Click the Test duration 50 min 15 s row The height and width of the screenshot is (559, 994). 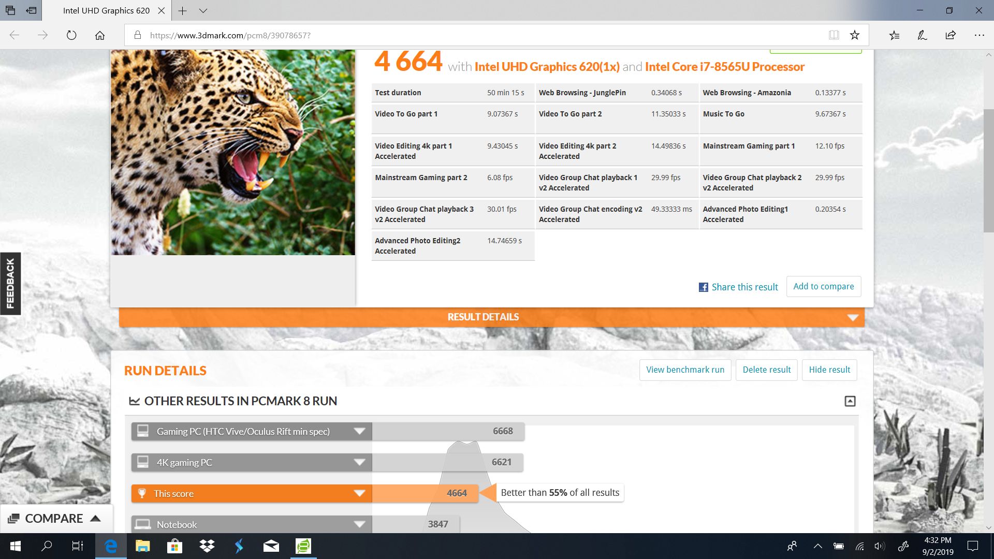[453, 93]
